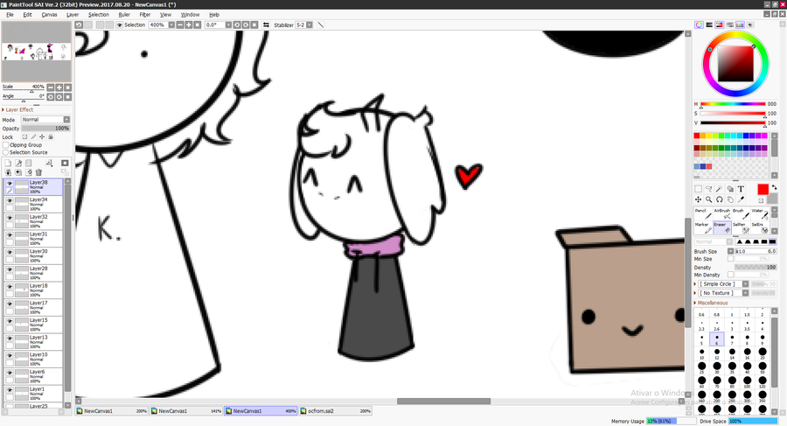
Task: Click the zoom out minus button in toolbar
Action: coord(179,24)
